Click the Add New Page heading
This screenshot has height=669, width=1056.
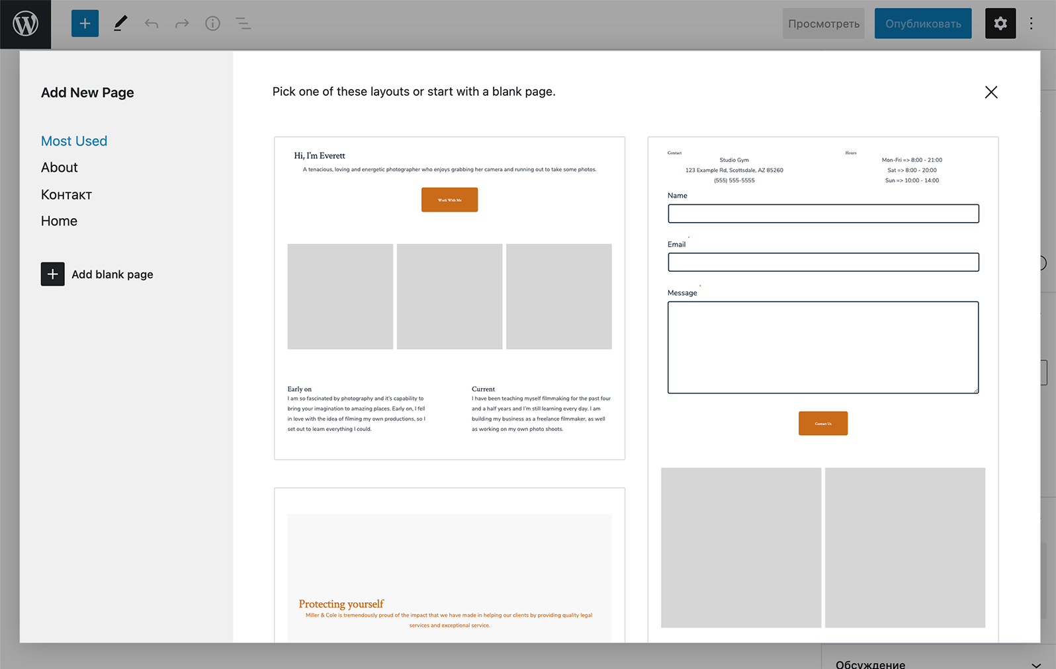tap(87, 93)
